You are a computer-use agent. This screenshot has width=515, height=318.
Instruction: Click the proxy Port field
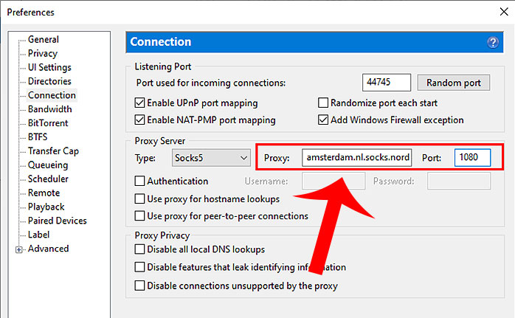472,158
